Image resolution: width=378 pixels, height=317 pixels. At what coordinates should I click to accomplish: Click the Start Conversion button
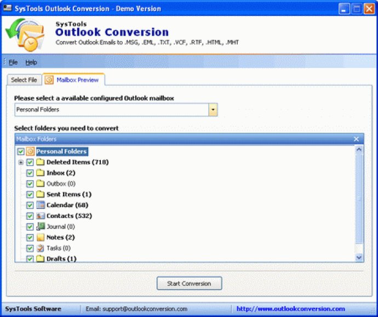click(x=189, y=283)
